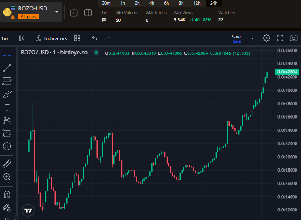Select the 8h time range tab
Image resolution: width=301 pixels, height=220 pixels.
click(x=181, y=3)
